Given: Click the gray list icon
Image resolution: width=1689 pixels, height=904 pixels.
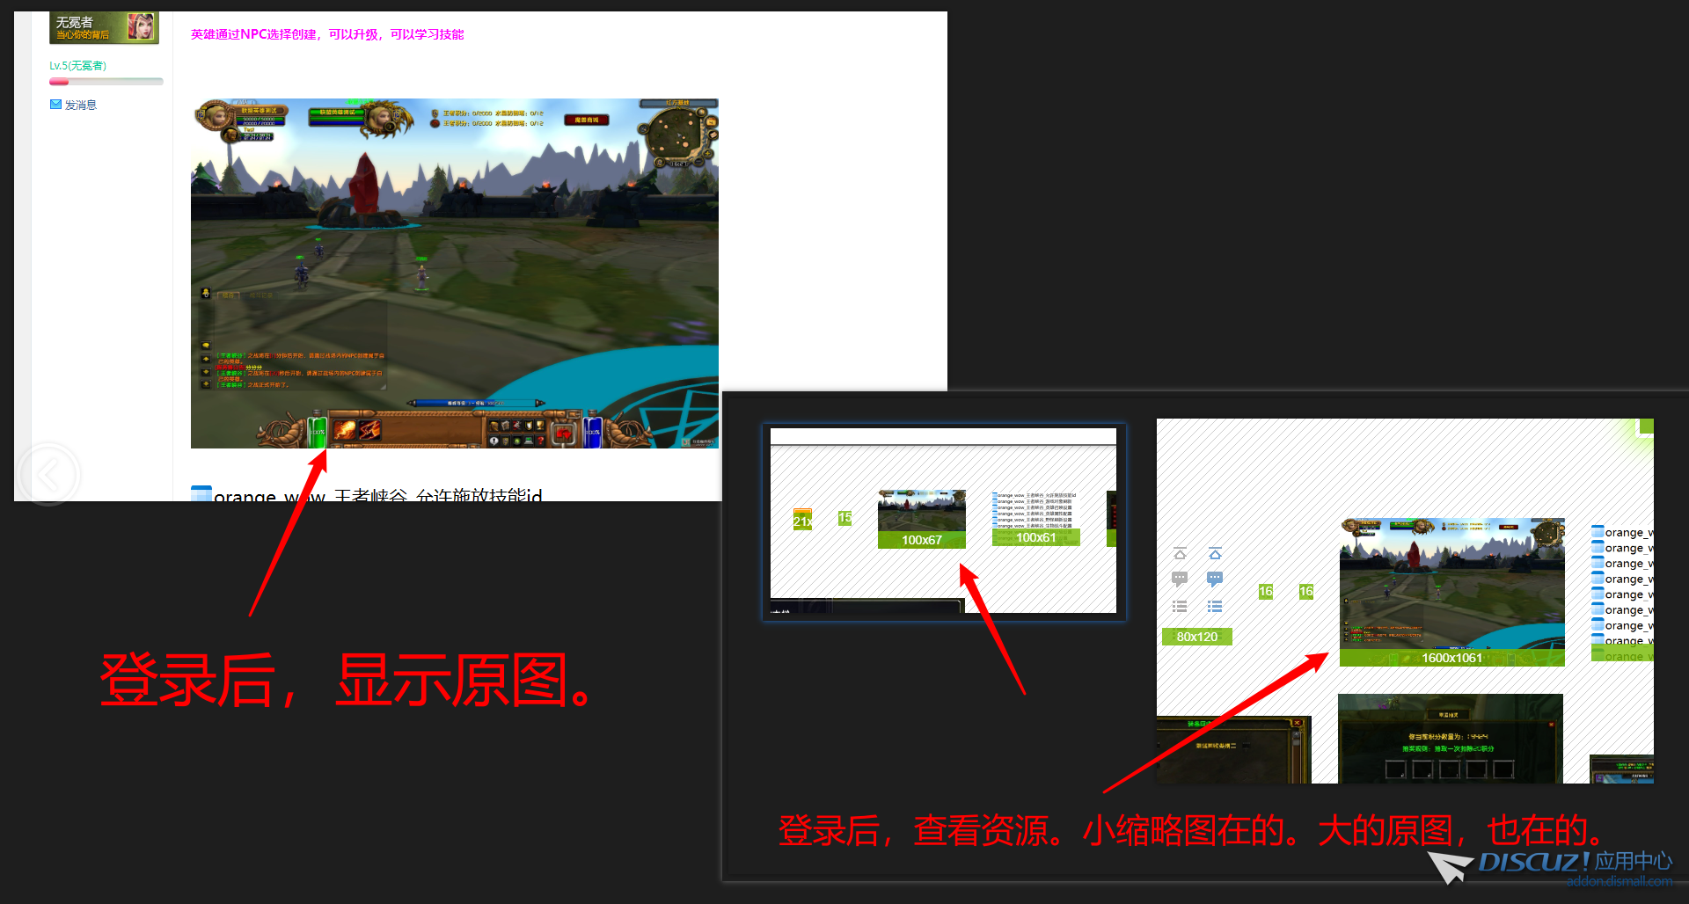Looking at the screenshot, I should tap(1180, 606).
